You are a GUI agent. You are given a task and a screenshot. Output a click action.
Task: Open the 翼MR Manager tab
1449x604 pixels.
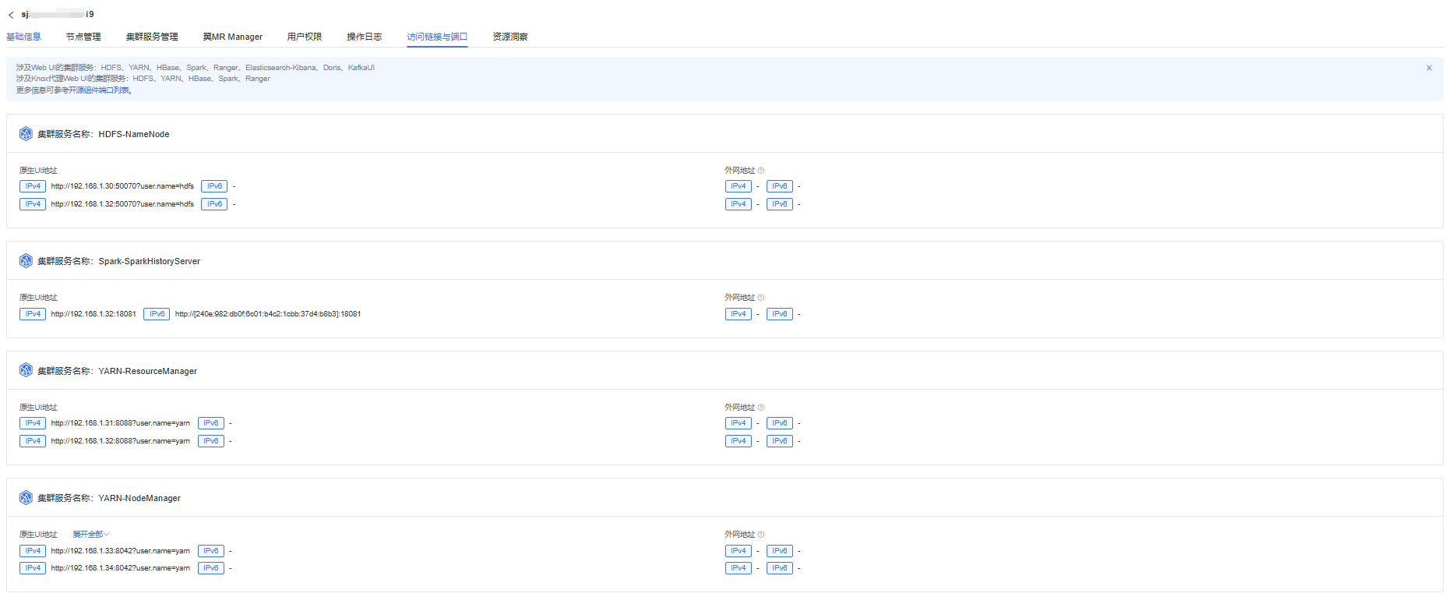pyautogui.click(x=232, y=37)
